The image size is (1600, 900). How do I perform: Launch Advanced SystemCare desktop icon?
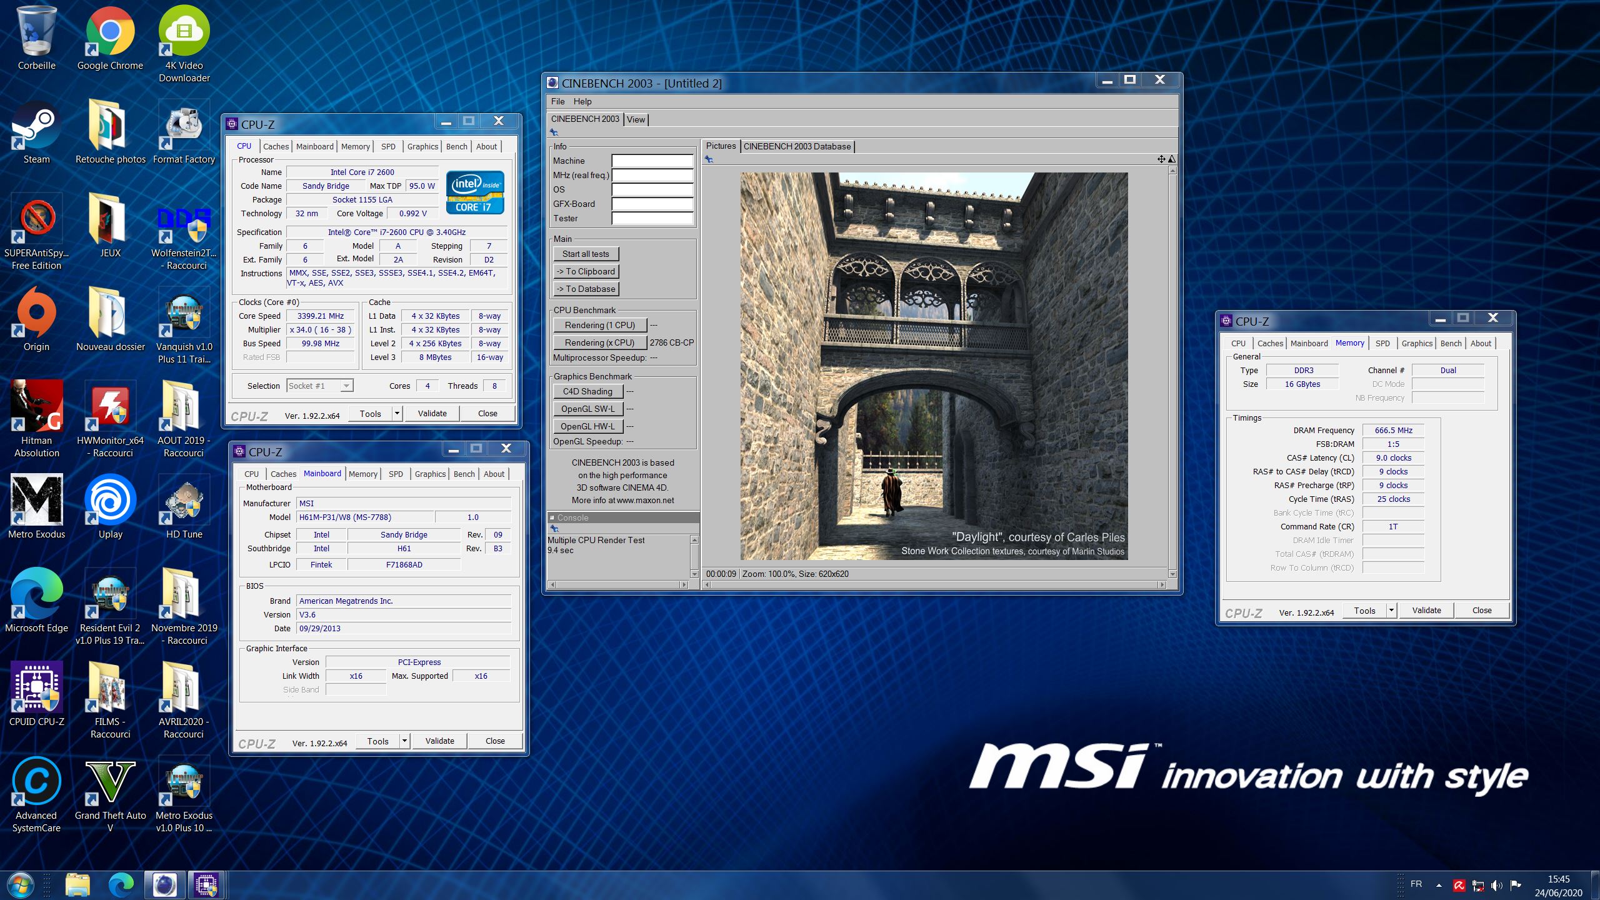click(x=37, y=794)
